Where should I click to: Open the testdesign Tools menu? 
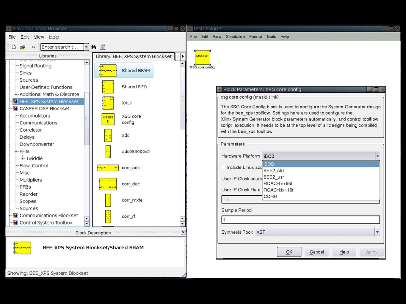[x=271, y=37]
